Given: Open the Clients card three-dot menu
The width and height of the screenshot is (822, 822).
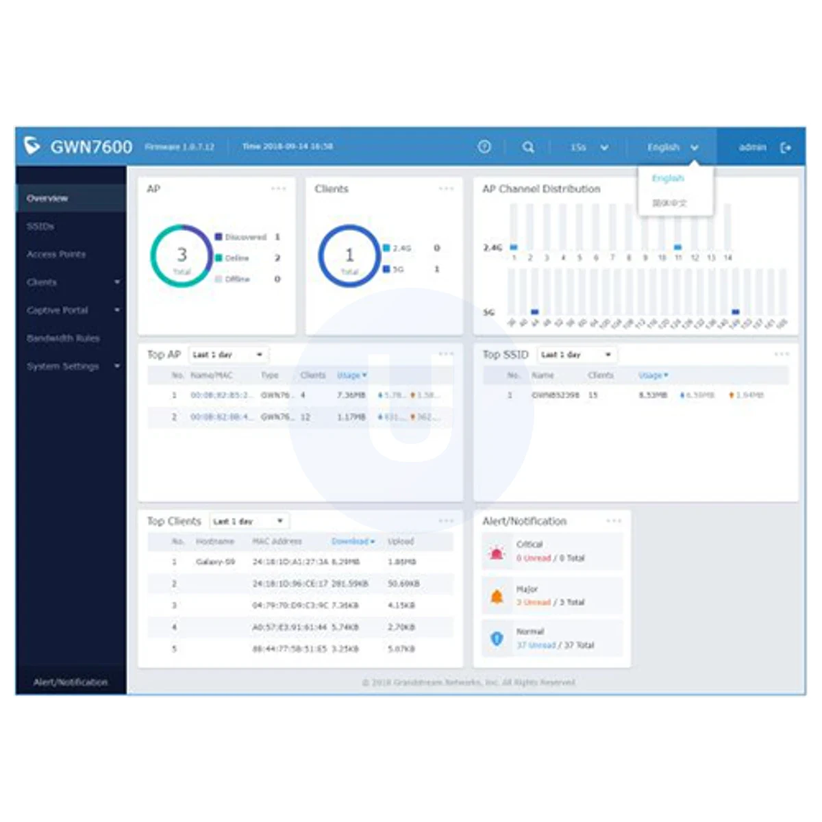Looking at the screenshot, I should [446, 188].
